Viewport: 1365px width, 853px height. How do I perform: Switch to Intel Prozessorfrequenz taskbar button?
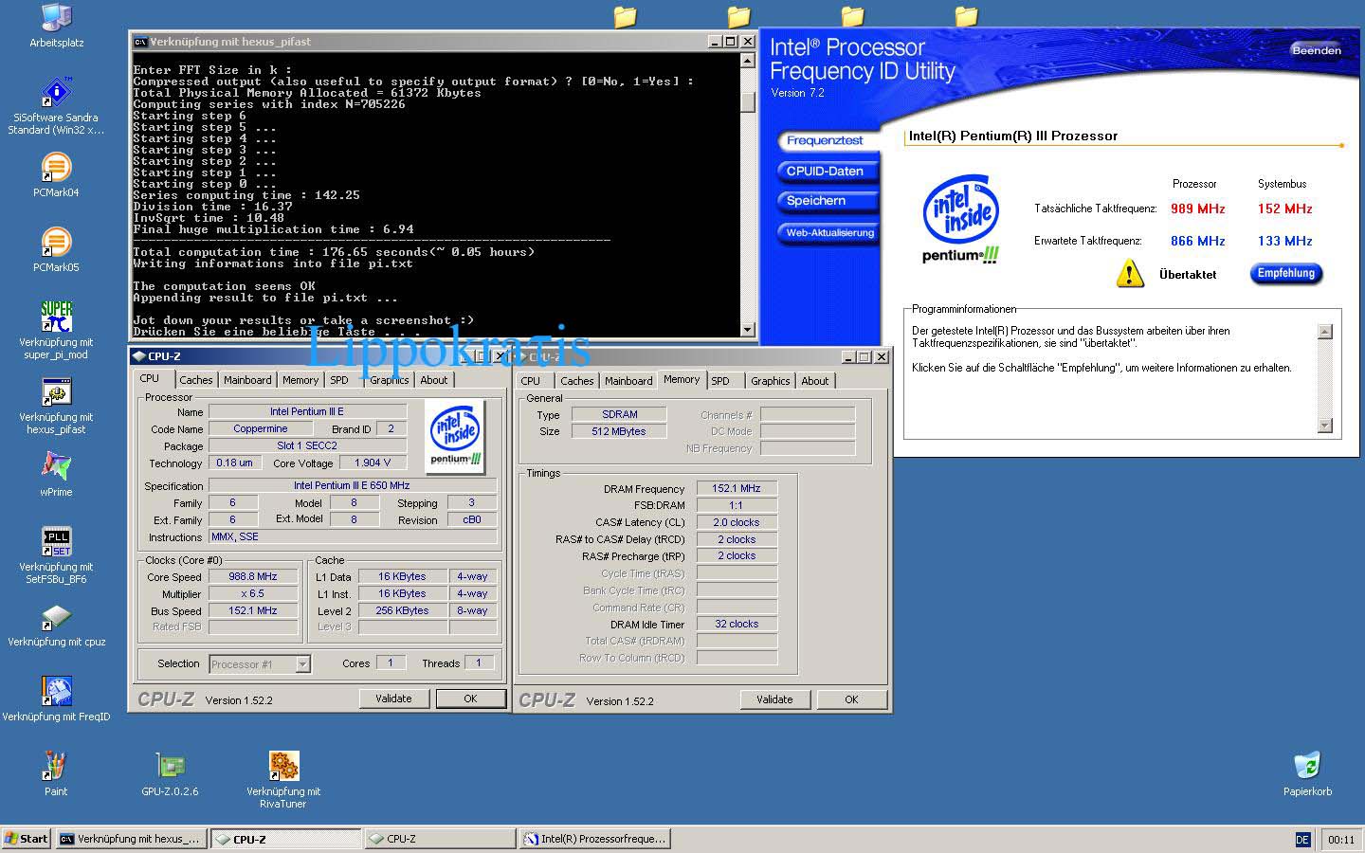pyautogui.click(x=594, y=839)
